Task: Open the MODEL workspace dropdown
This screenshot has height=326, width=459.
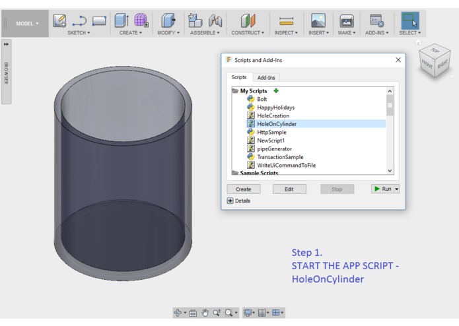Action: click(27, 23)
